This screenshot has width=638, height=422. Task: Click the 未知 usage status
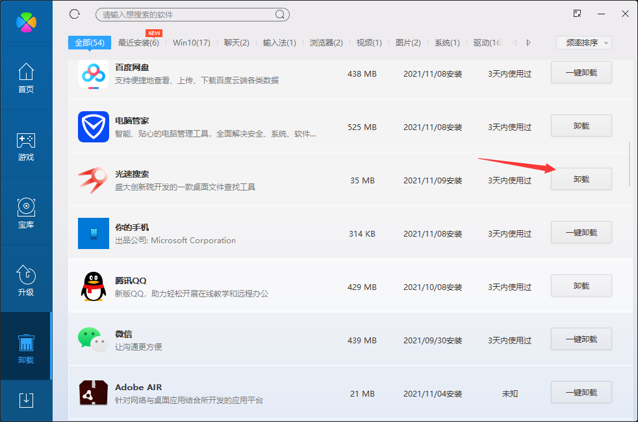pos(510,394)
